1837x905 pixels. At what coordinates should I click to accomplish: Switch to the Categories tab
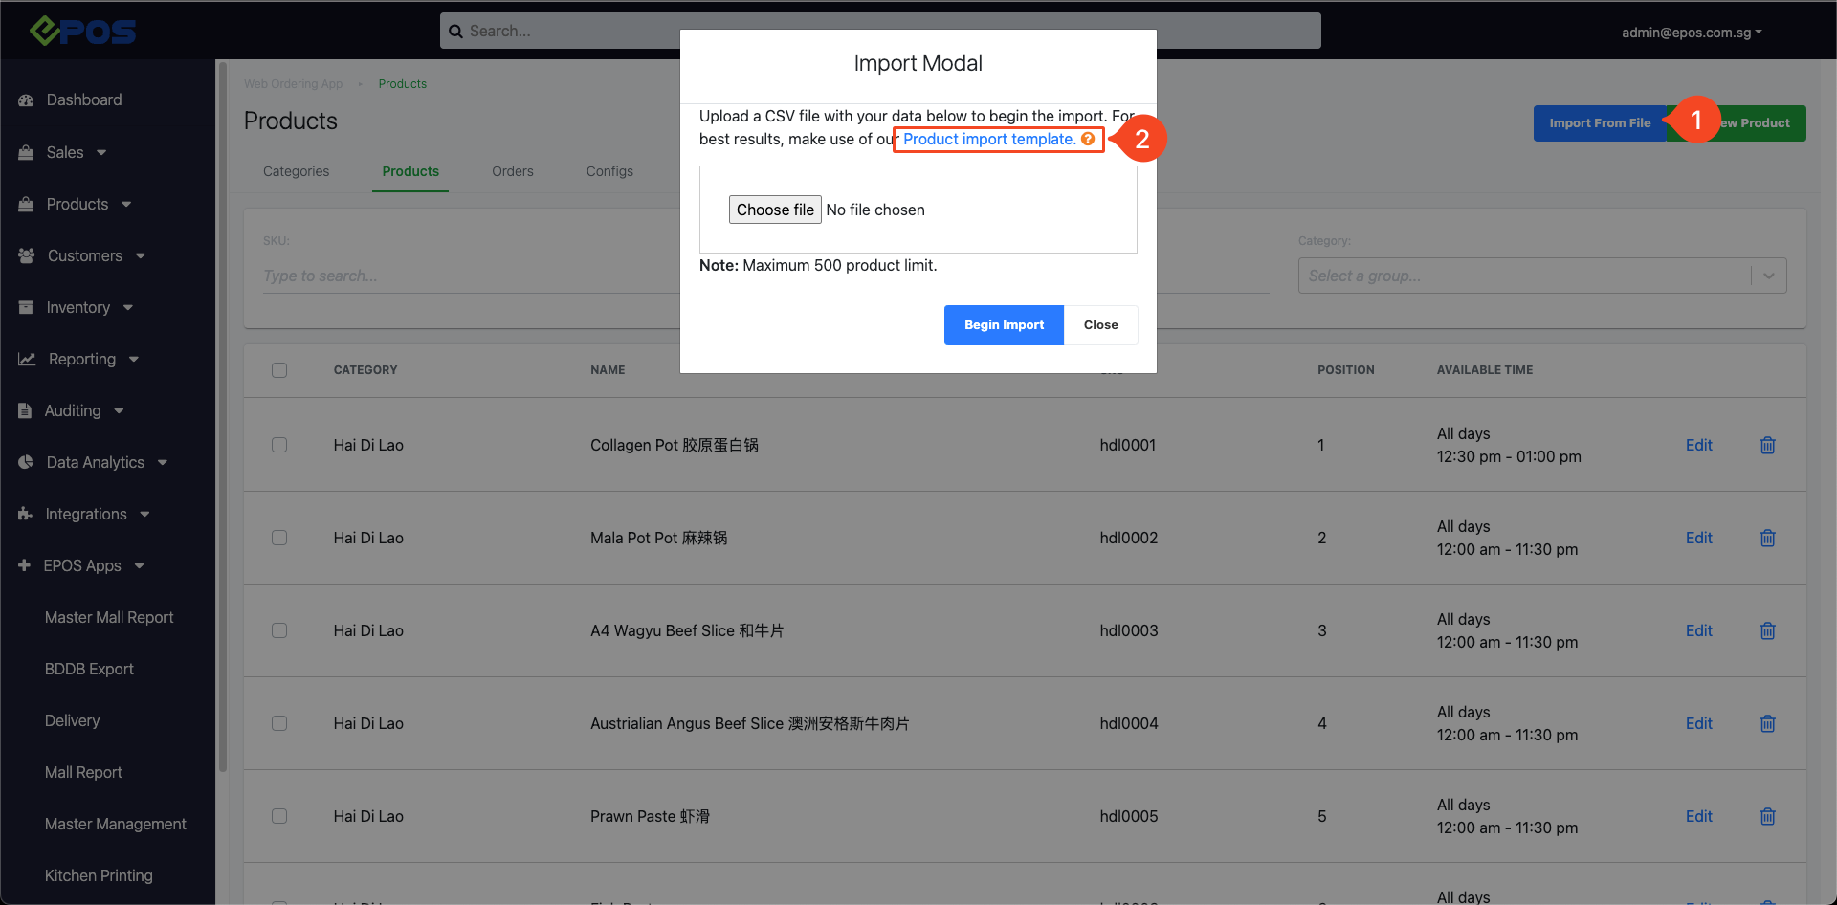pos(296,171)
